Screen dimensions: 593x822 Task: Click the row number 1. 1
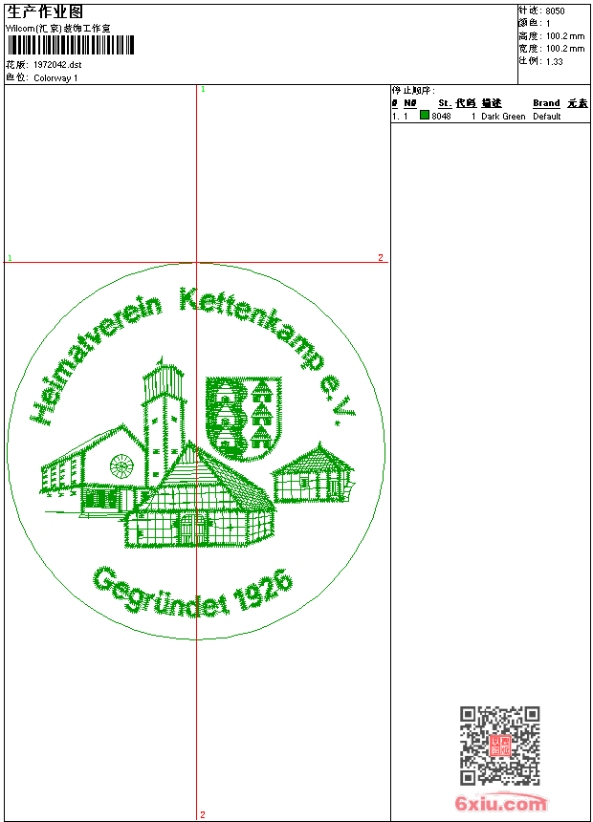[x=400, y=116]
